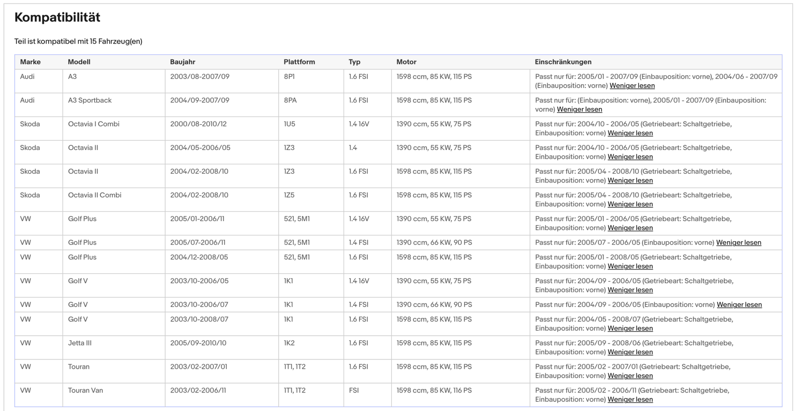Click the "Kompatibilität" heading
Viewport: 796px width, 411px height.
(57, 18)
